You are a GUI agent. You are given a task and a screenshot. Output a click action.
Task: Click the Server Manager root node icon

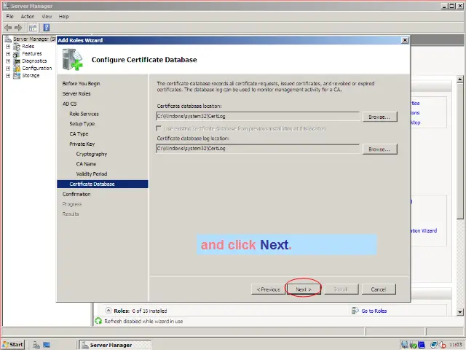click(x=8, y=39)
